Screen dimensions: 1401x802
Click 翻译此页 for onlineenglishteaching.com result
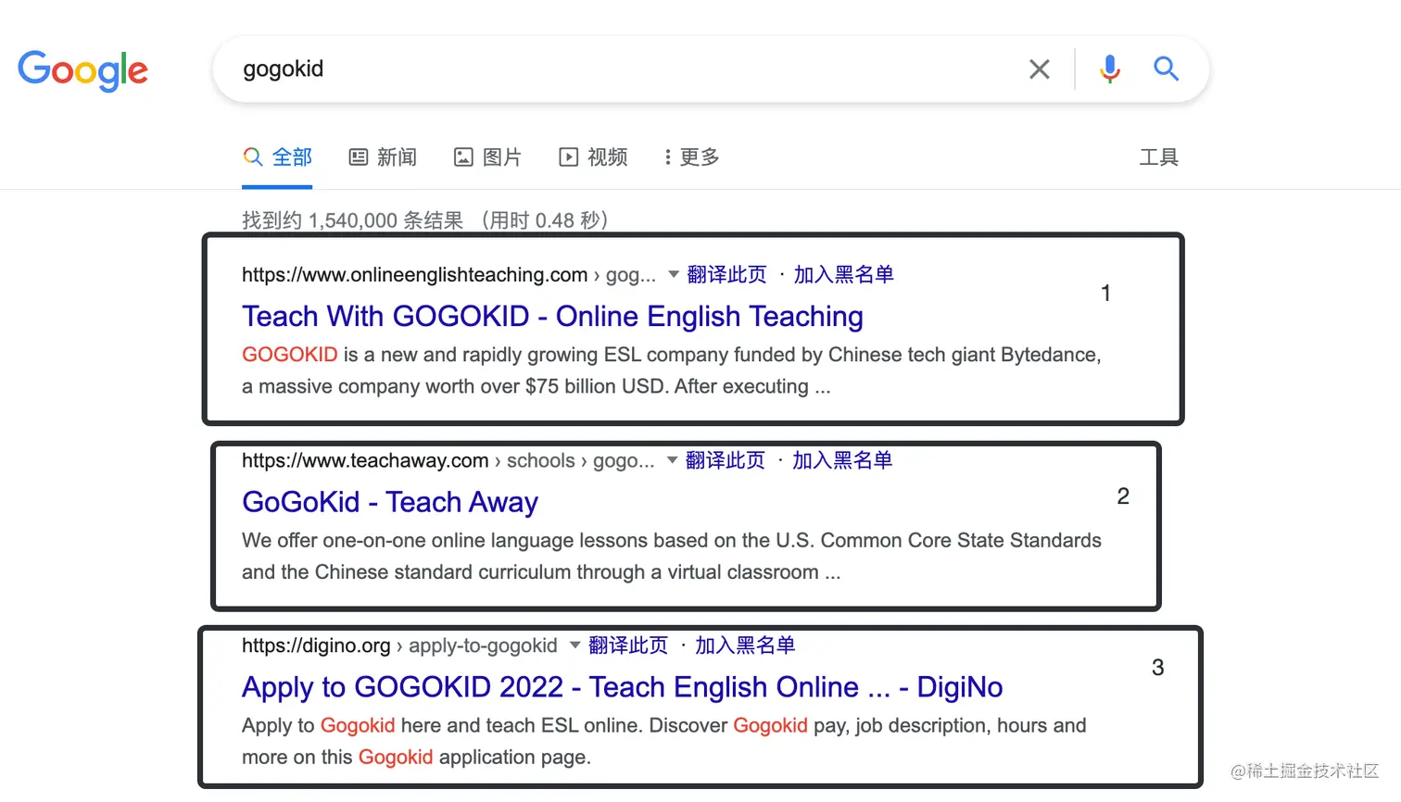(x=726, y=275)
